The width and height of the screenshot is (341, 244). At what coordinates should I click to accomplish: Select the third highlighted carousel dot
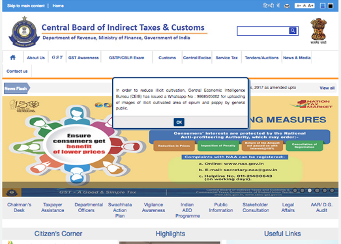pyautogui.click(x=310, y=191)
